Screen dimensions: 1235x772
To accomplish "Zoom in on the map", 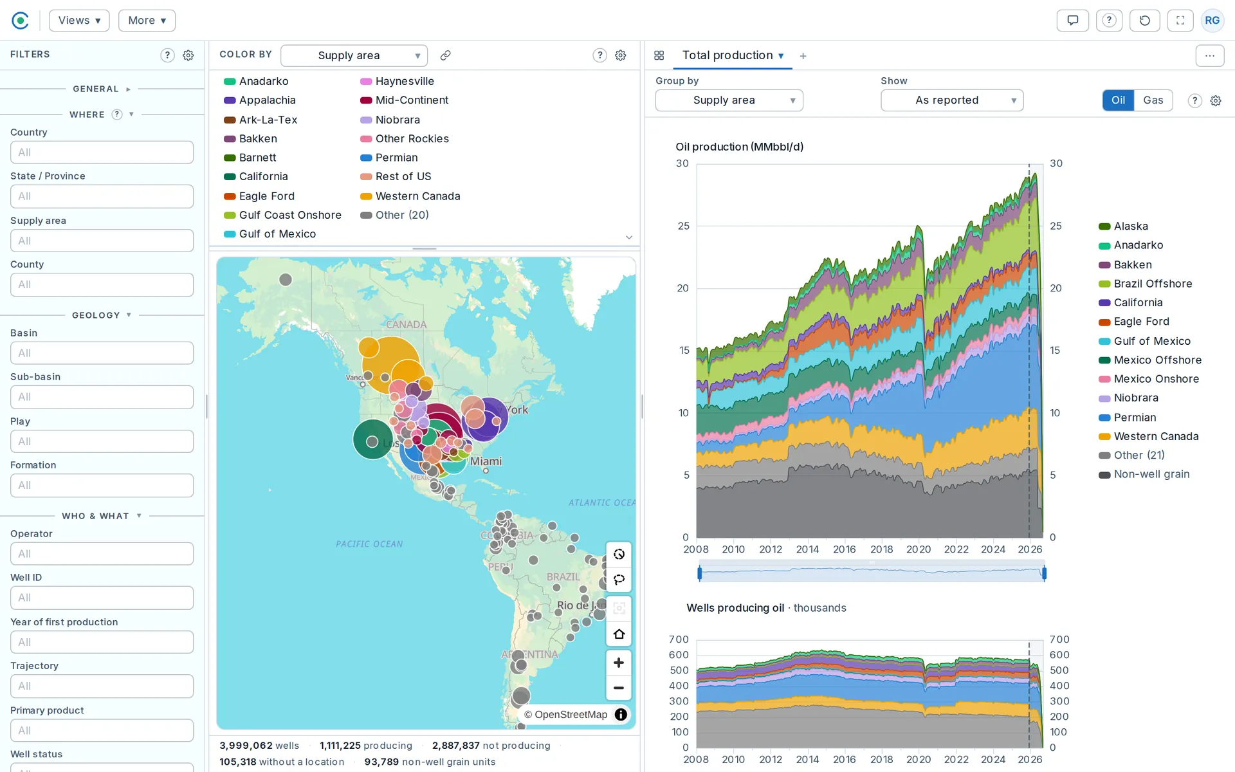I will coord(619,663).
